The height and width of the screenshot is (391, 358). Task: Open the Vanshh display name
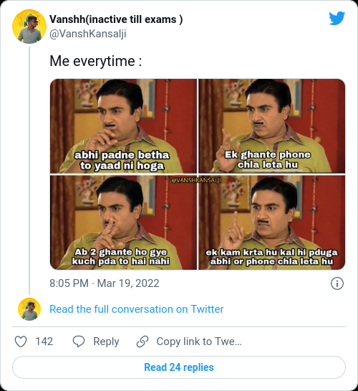point(116,19)
